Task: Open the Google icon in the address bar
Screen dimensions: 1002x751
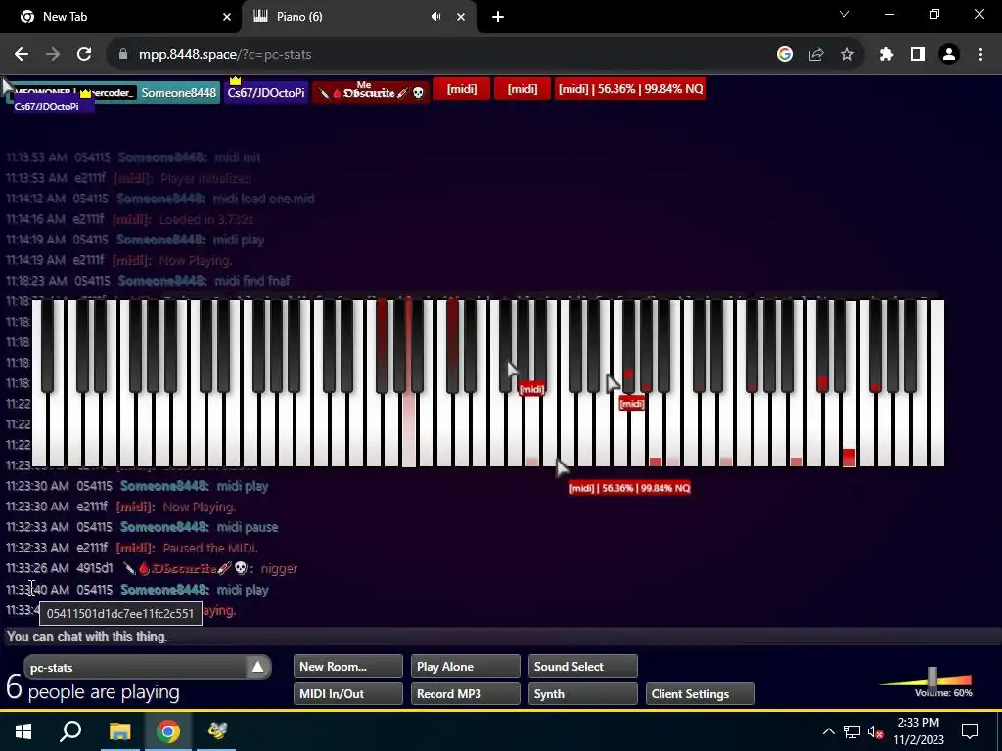Action: (x=784, y=55)
